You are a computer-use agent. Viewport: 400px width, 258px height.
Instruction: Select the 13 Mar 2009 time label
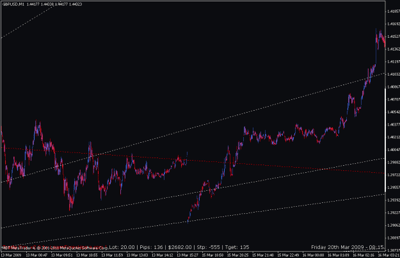click(11, 255)
